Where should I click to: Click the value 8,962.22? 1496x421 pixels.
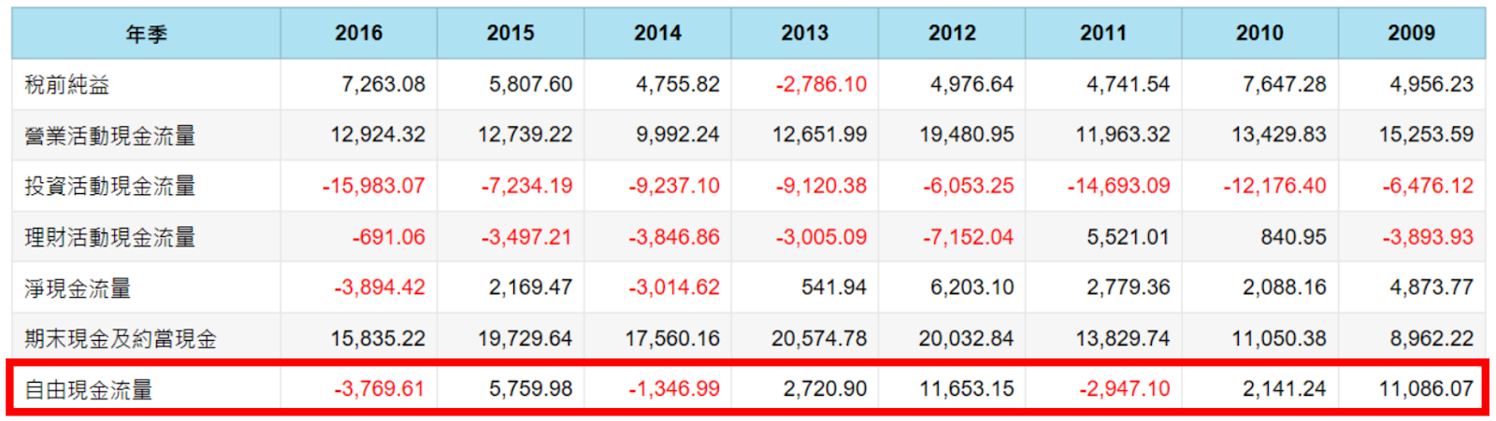[x=1431, y=339]
